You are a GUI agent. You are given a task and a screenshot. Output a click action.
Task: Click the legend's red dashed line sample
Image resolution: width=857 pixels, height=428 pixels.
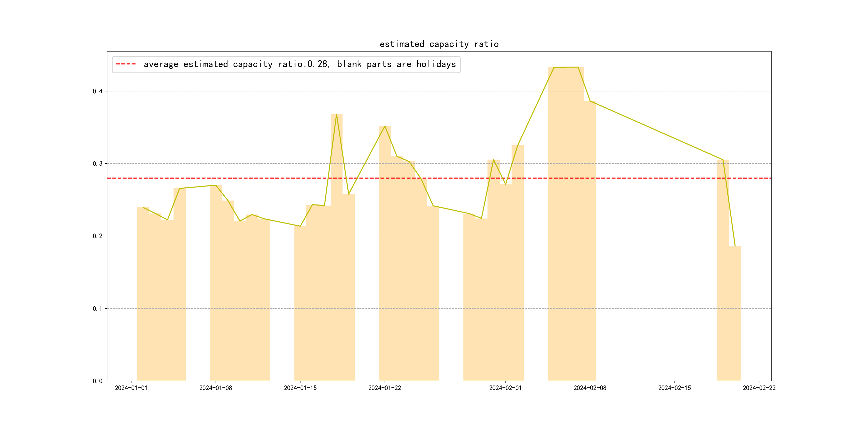pyautogui.click(x=126, y=64)
